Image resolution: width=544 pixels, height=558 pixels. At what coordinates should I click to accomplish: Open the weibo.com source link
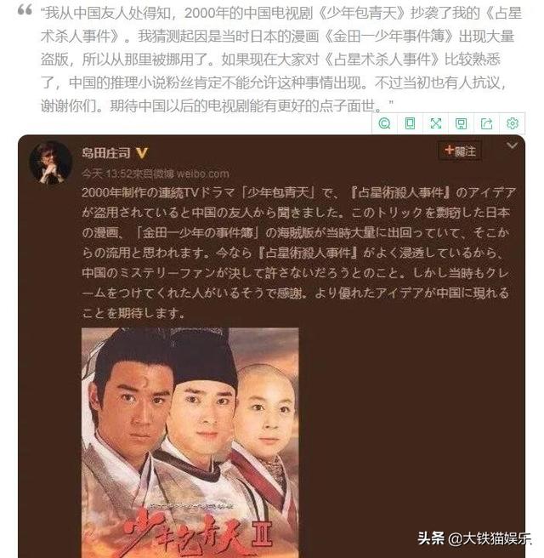point(202,174)
